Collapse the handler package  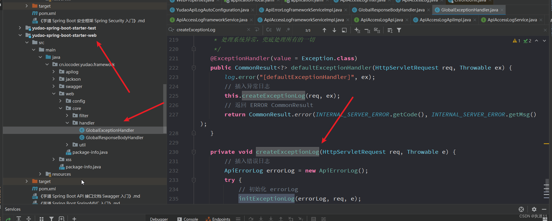pyautogui.click(x=67, y=123)
